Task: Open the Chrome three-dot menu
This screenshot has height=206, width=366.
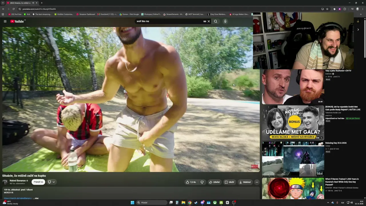Action: point(363,9)
